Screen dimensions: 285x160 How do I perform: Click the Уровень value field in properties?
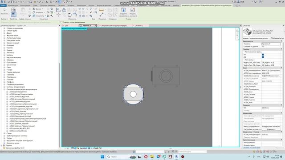click(x=271, y=44)
